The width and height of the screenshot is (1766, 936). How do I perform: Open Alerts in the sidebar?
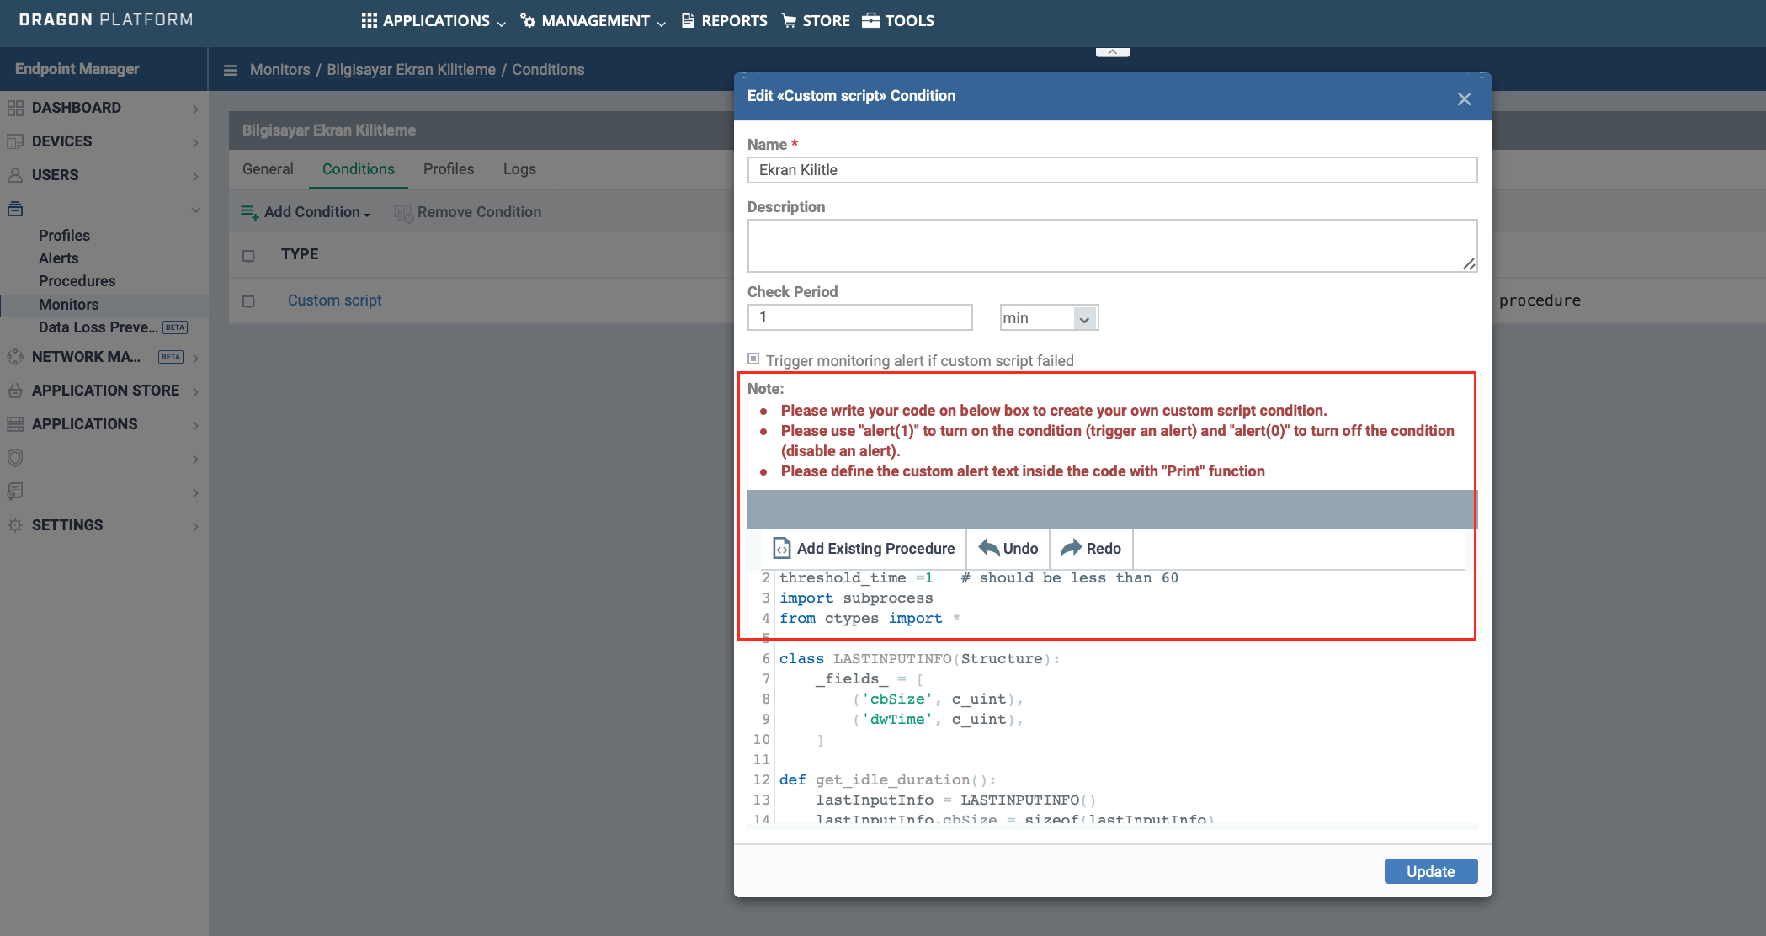coord(59,258)
